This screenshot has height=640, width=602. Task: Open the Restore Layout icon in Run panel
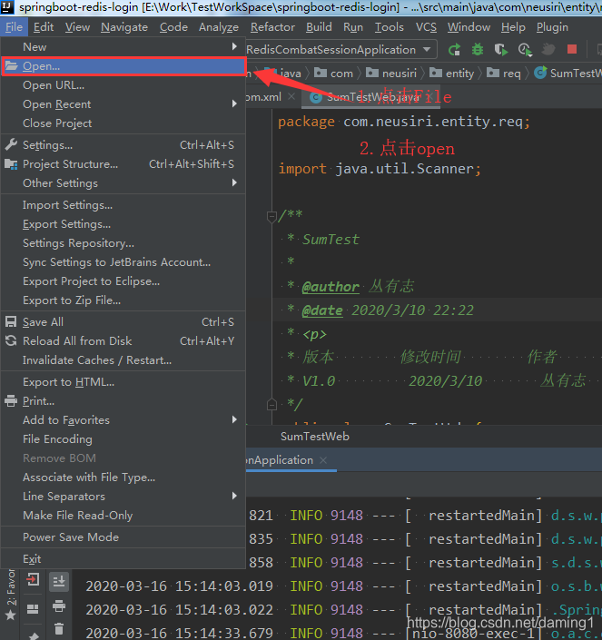33,609
